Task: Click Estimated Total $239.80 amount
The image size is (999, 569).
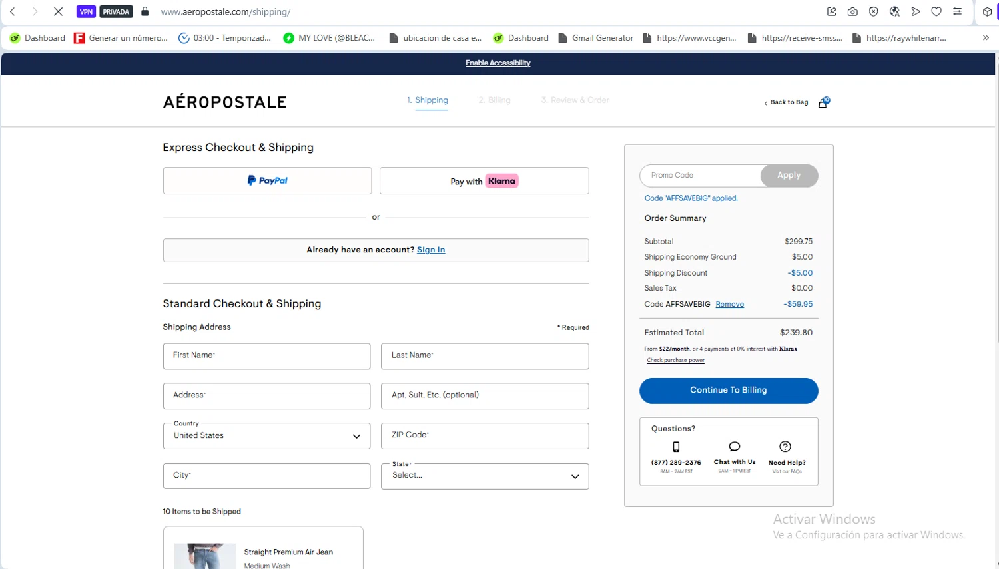Action: (x=796, y=332)
